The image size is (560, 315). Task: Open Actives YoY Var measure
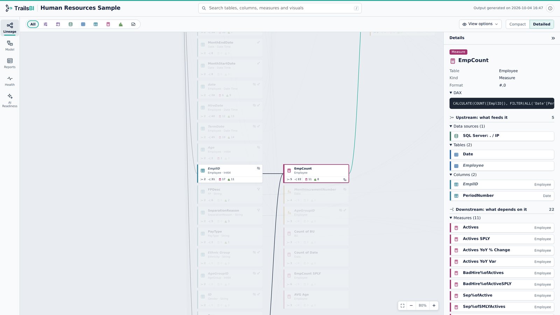[x=502, y=261]
